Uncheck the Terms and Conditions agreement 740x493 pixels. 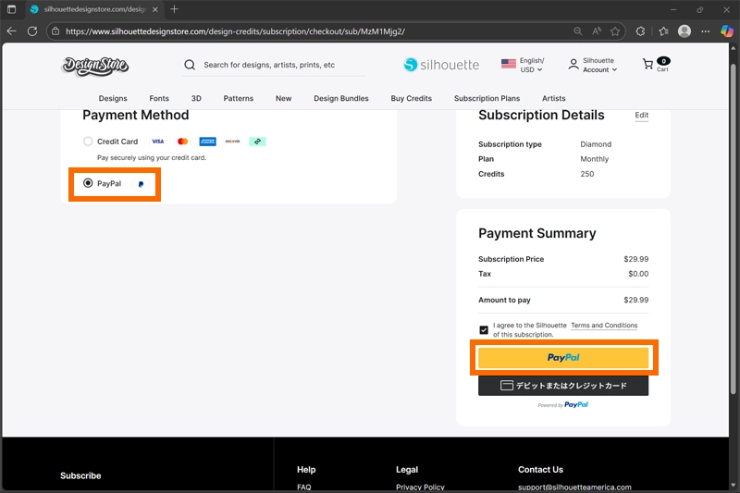pyautogui.click(x=484, y=330)
